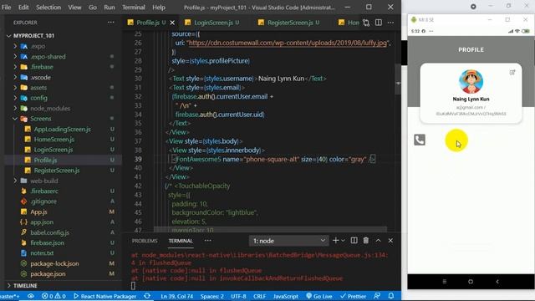535x301 pixels.
Task: Close the Profile.js editor tab
Action: coord(172,23)
